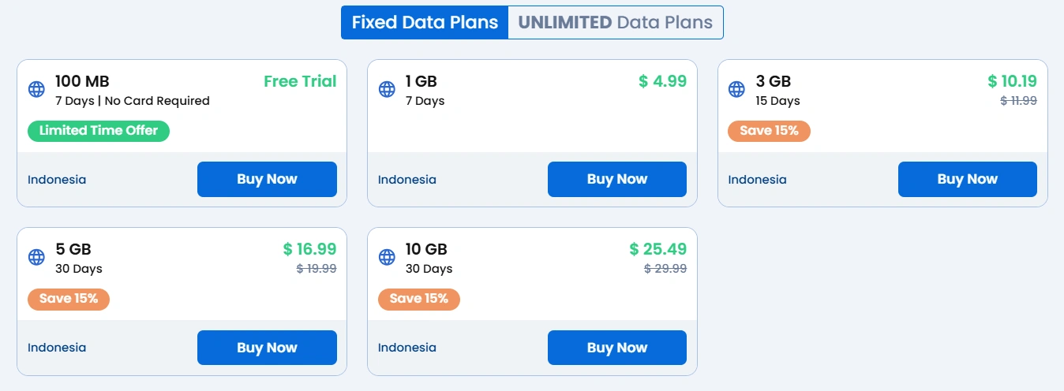1064x391 pixels.
Task: Click globe icon on 3 GB plan
Action: pyautogui.click(x=736, y=89)
